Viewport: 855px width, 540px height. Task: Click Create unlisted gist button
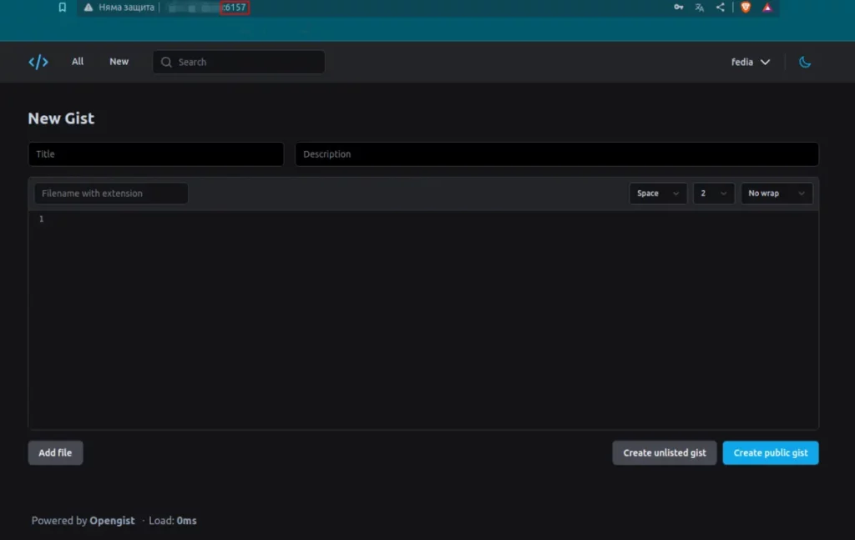pos(664,453)
